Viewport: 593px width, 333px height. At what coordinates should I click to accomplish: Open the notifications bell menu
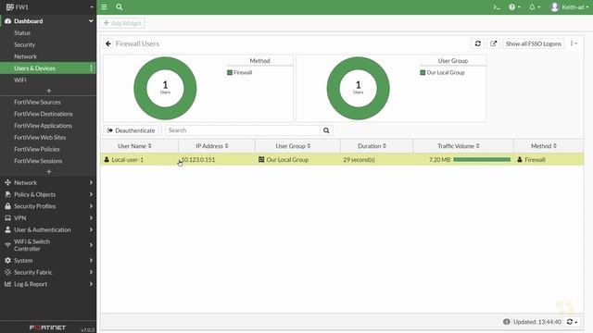click(535, 6)
